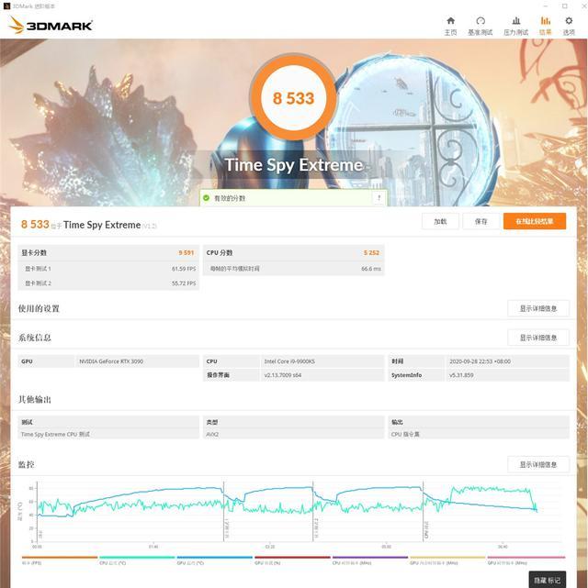Toggle the pink GPU clock (MHz) legend series
Viewport: 588px width, 588px height.
526,560
